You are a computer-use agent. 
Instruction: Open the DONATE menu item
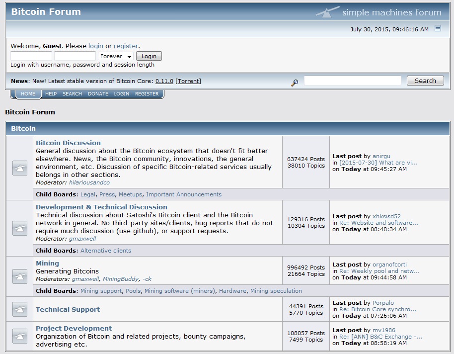(98, 93)
